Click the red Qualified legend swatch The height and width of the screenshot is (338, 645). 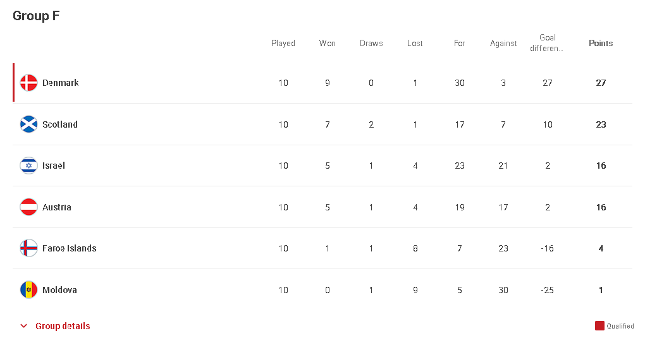(x=599, y=325)
